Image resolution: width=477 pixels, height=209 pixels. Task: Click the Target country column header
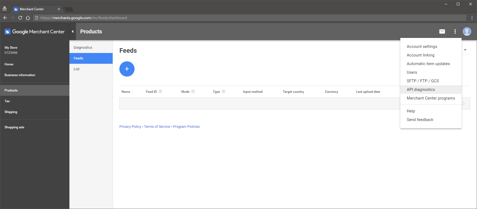(293, 92)
